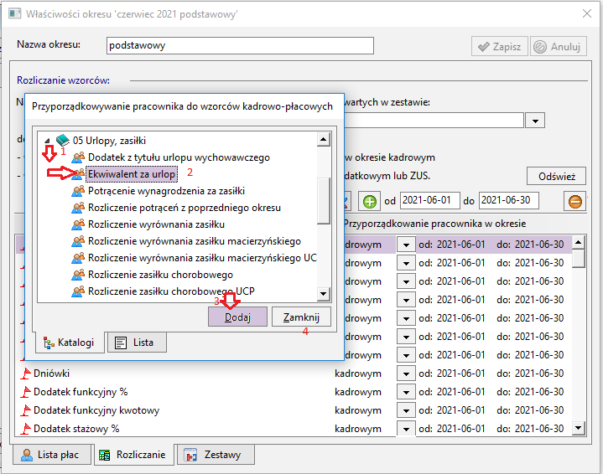Click the Nazwa okresu input field
This screenshot has width=603, height=474.
click(x=240, y=46)
